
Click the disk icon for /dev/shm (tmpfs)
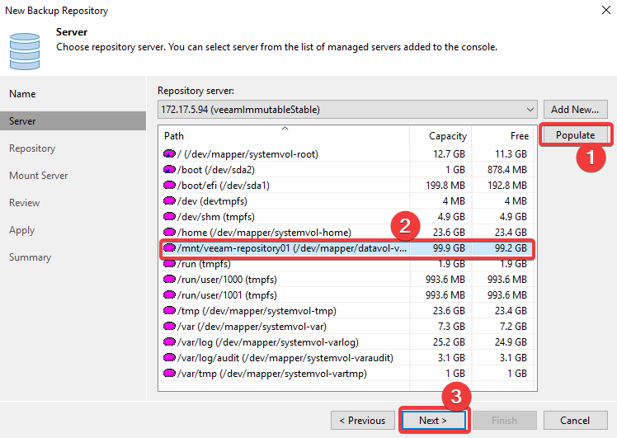(x=169, y=216)
